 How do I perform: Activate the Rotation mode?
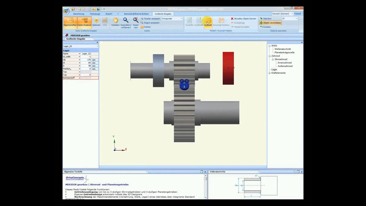[265, 27]
